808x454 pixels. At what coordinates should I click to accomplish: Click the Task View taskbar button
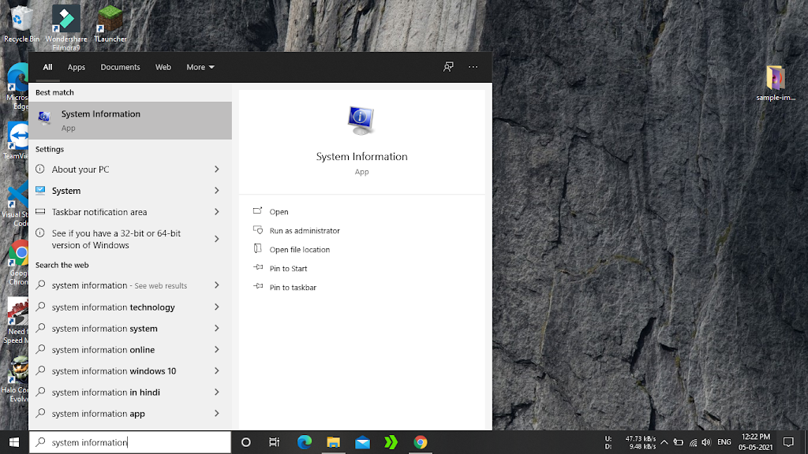pos(274,442)
